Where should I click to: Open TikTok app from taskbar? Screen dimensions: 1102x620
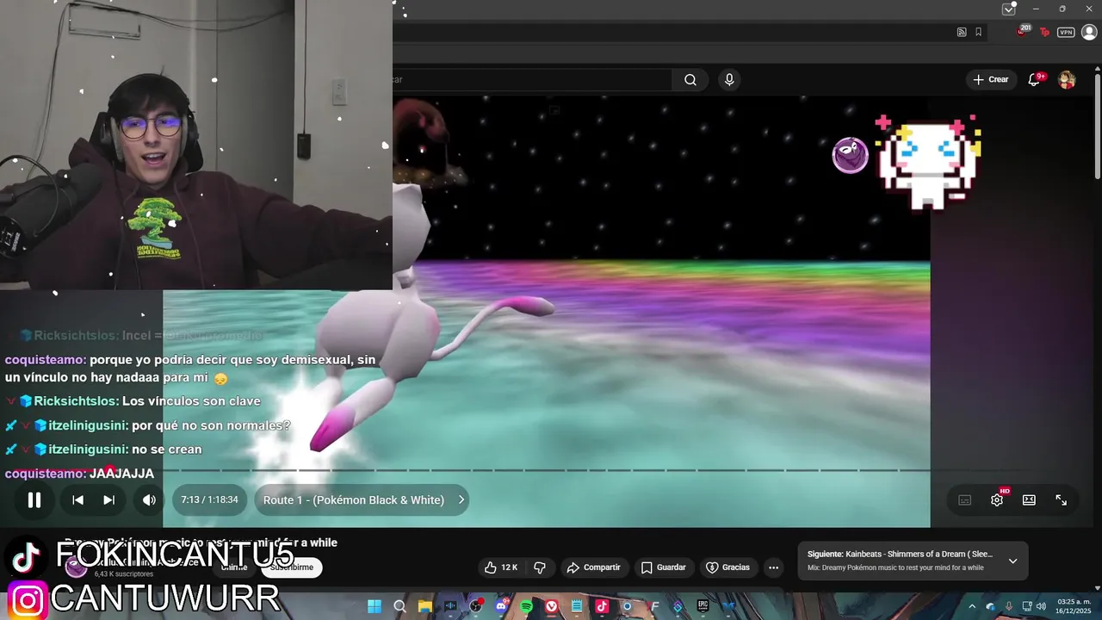pyautogui.click(x=602, y=606)
